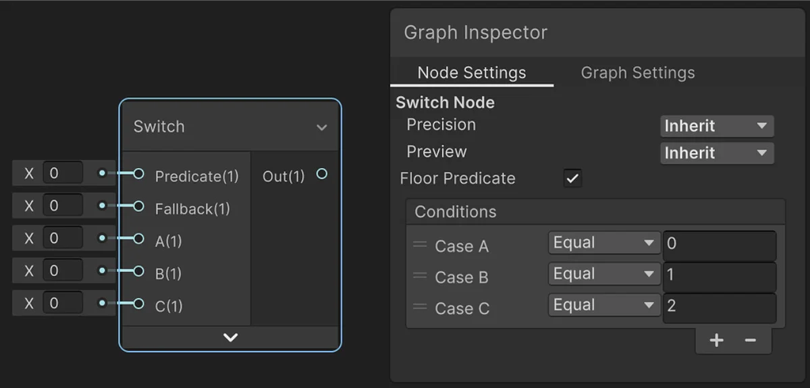Switch to the Node Settings tab
The height and width of the screenshot is (388, 810).
coord(472,73)
